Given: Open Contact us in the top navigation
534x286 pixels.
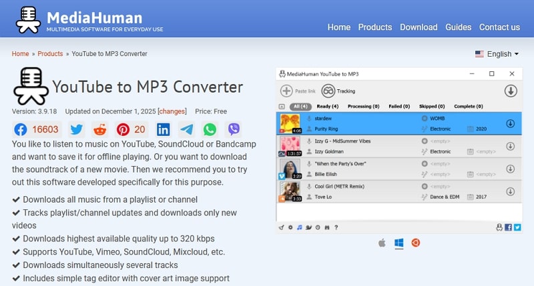Looking at the screenshot, I should (499, 27).
